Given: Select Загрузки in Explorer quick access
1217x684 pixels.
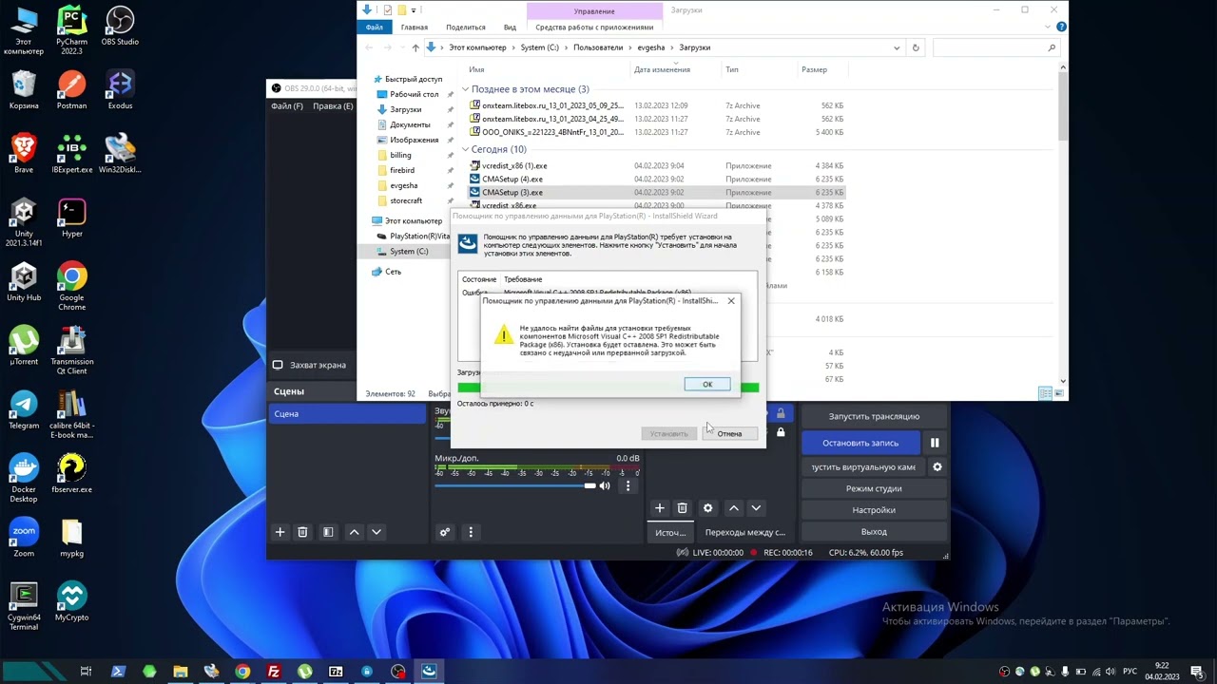Looking at the screenshot, I should [406, 109].
